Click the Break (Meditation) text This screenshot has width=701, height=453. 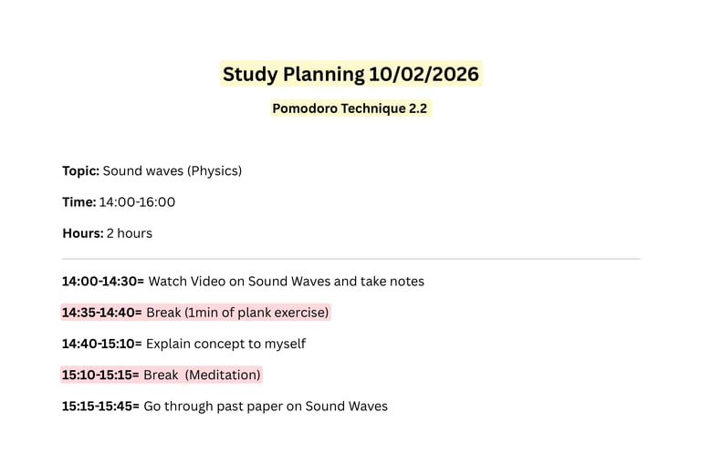pos(202,375)
